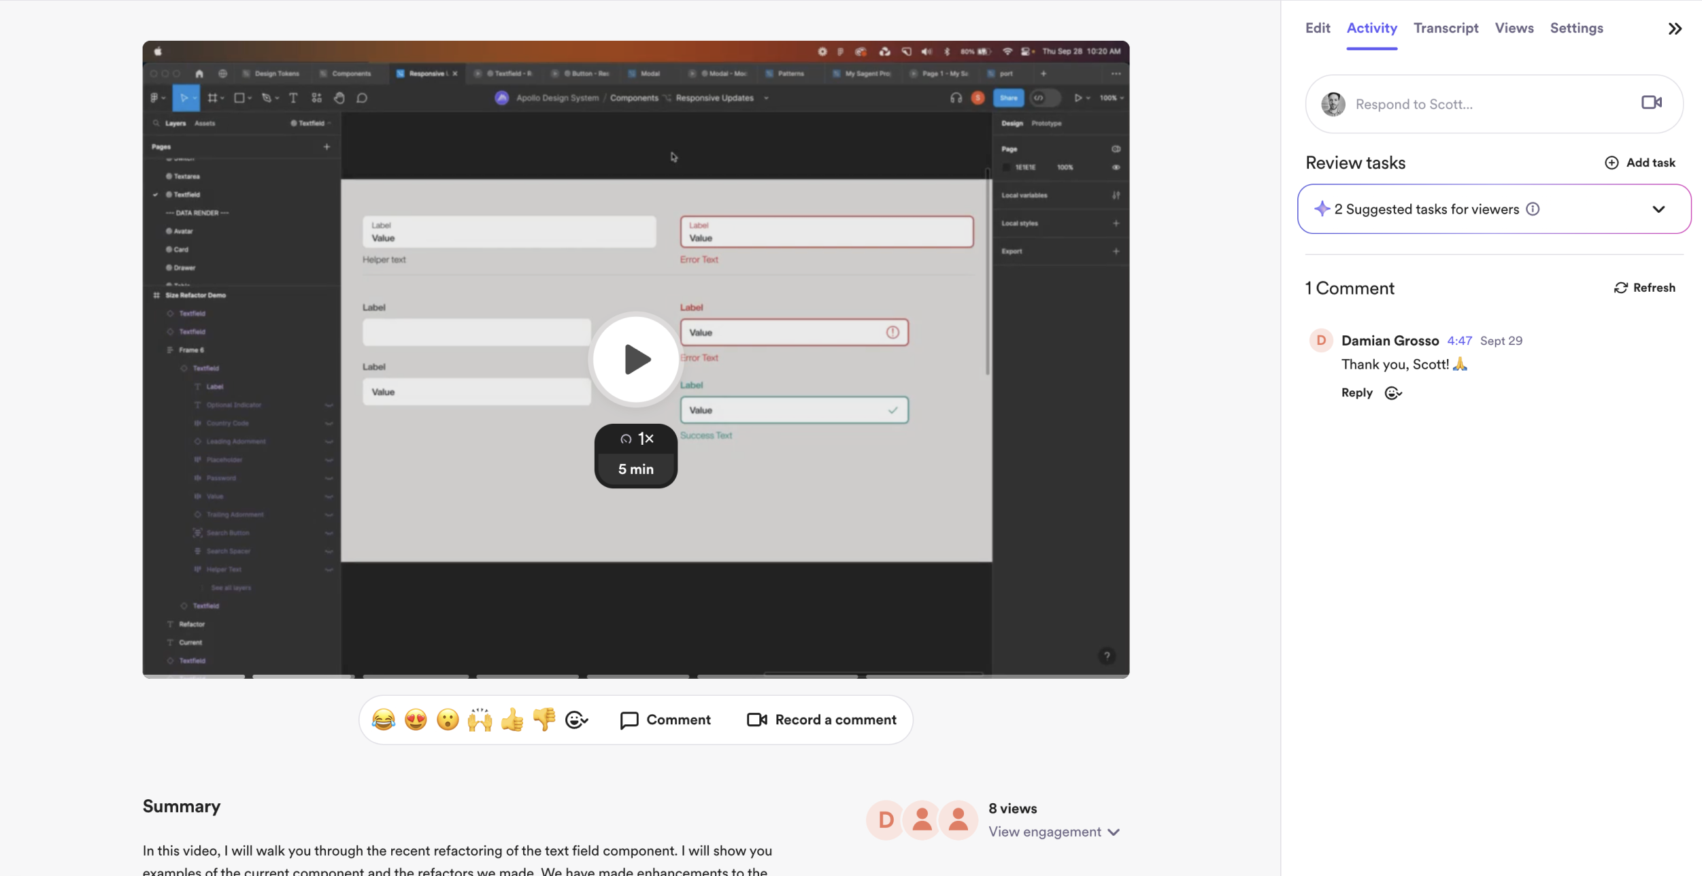Play the video recording

(x=635, y=358)
